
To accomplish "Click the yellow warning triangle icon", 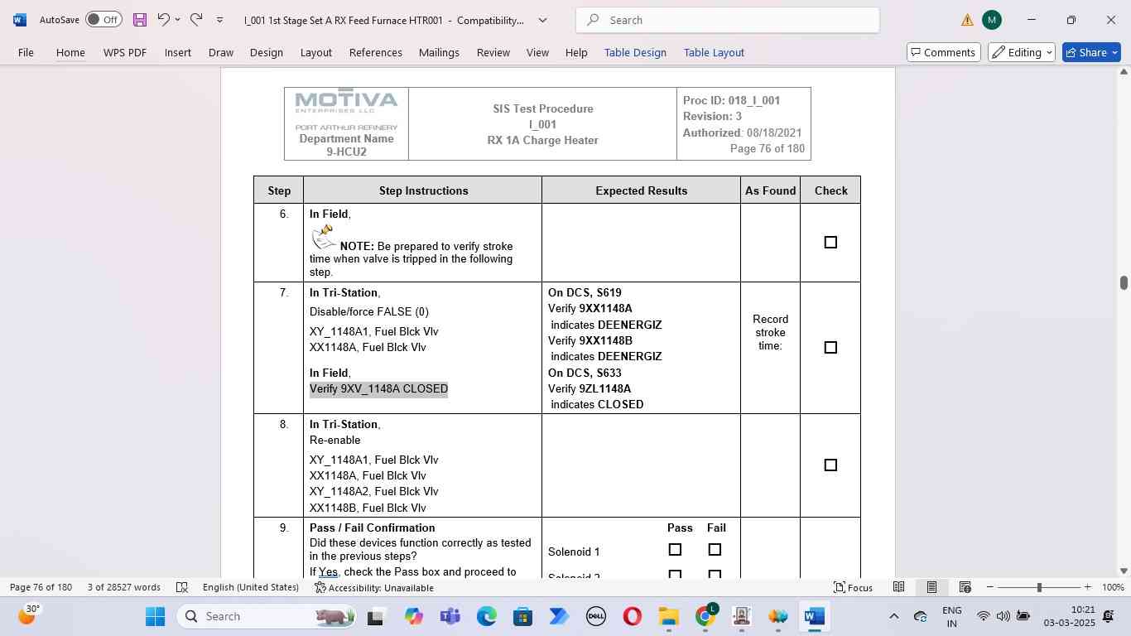I will pyautogui.click(x=967, y=20).
